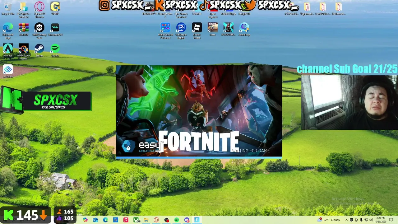Viewport: 398px width, 224px height.
Task: Select fifine Control Deck.exe shortcut
Action: (165, 31)
